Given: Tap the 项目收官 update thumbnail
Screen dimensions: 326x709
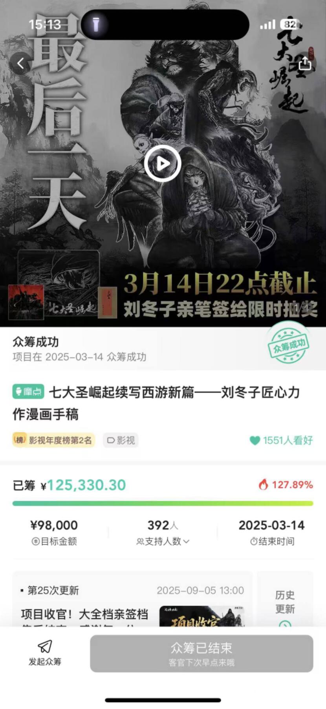Looking at the screenshot, I should click(202, 616).
